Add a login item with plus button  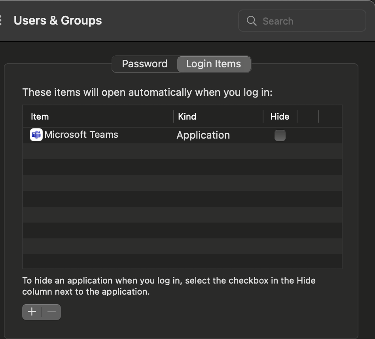coord(32,312)
